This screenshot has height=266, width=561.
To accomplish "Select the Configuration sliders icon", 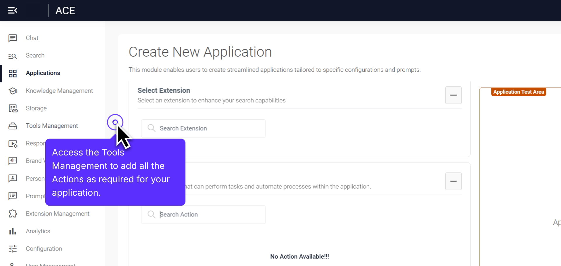I will click(x=13, y=249).
